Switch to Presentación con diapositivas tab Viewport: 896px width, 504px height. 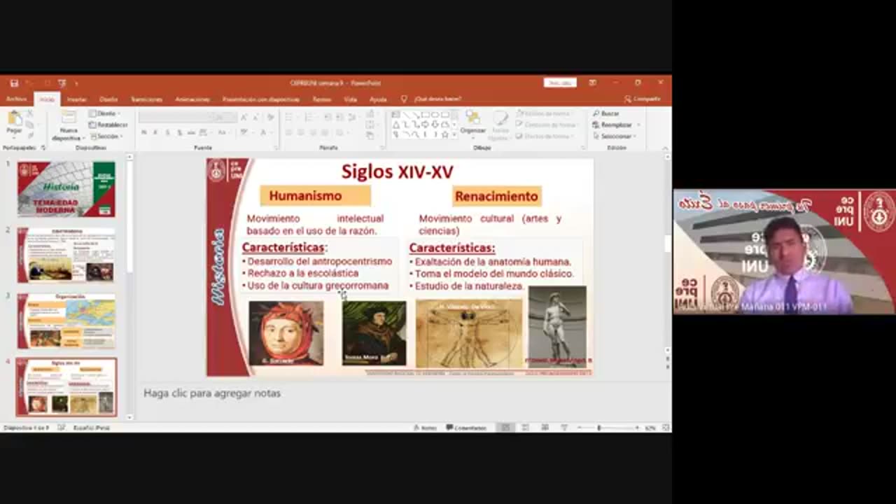pos(261,99)
